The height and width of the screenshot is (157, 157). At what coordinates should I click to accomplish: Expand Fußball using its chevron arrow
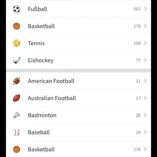[145, 9]
